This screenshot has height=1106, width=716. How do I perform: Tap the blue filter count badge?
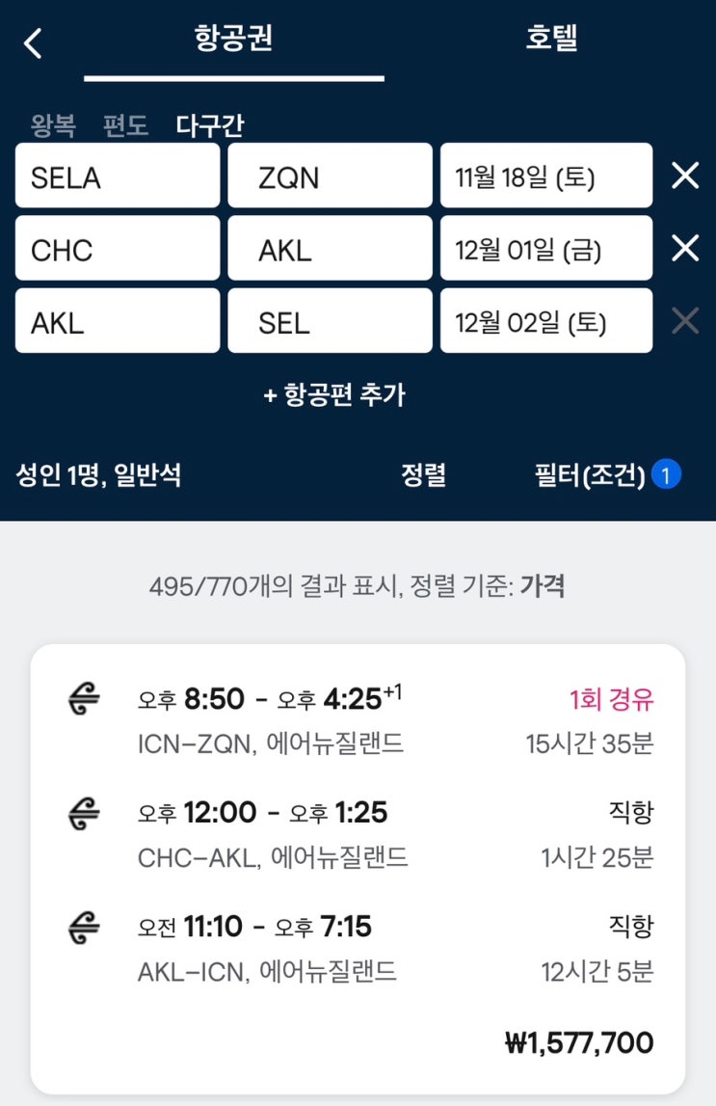tap(667, 474)
